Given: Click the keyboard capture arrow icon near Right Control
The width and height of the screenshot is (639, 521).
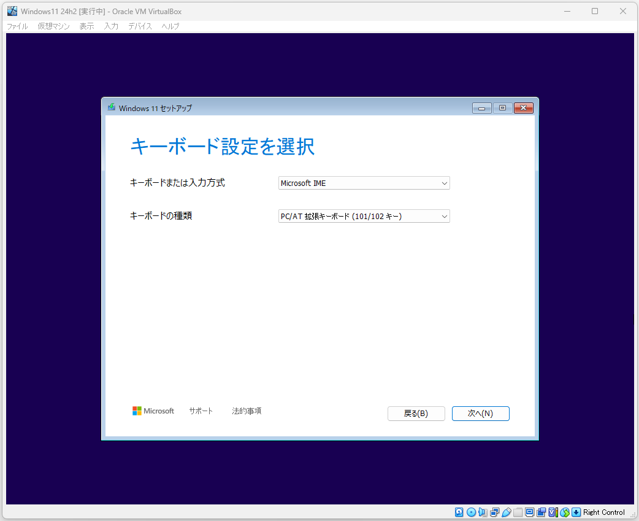Looking at the screenshot, I should pyautogui.click(x=576, y=512).
